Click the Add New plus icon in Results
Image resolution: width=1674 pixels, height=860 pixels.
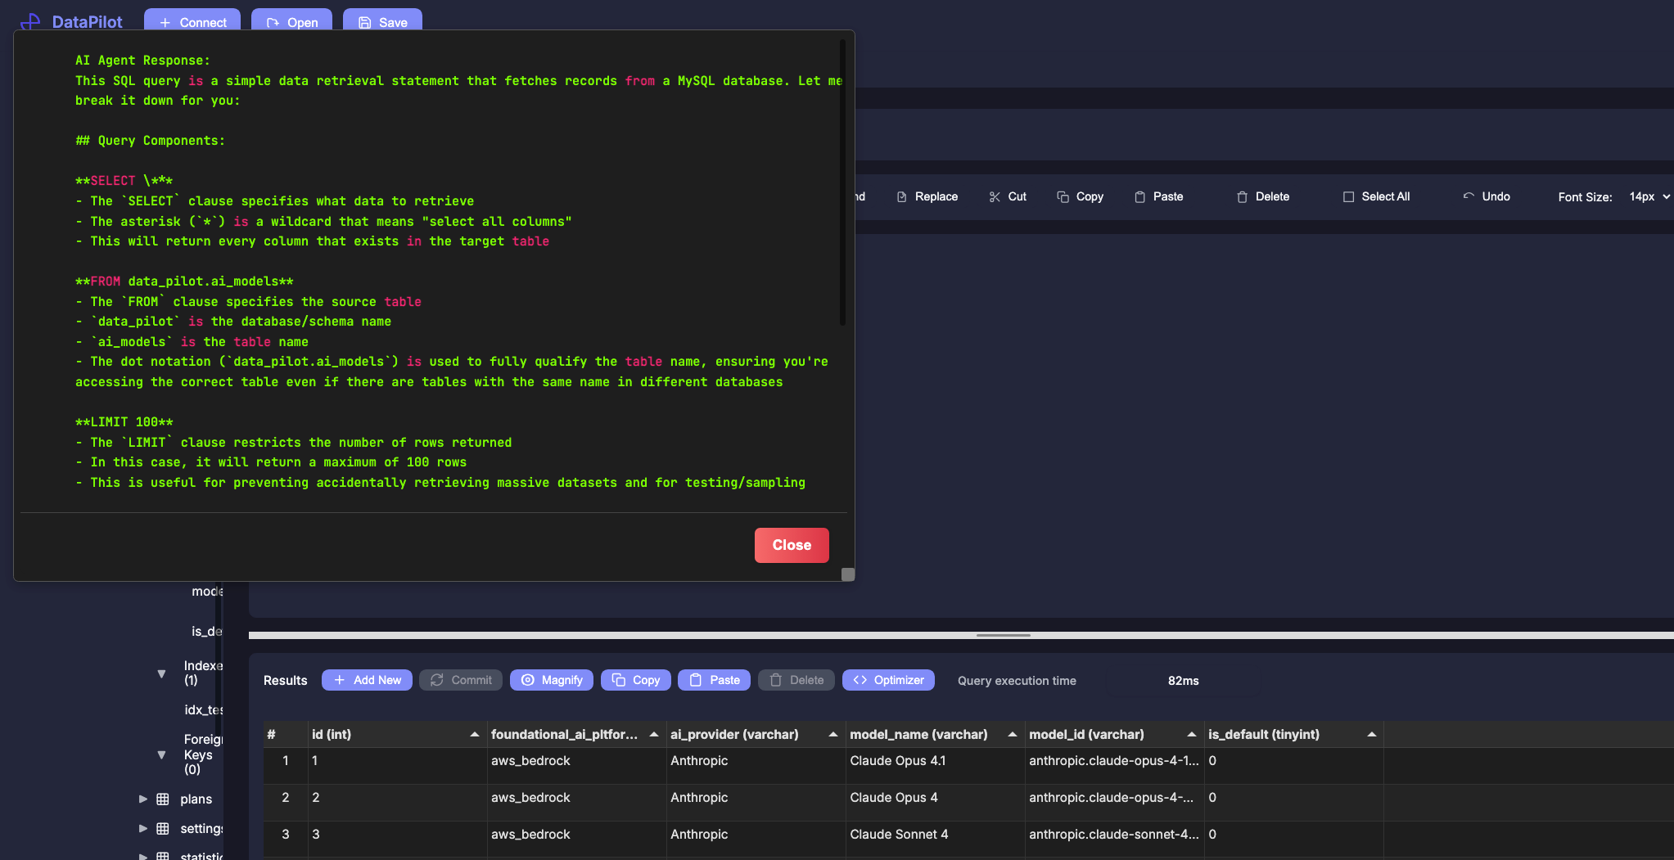340,680
